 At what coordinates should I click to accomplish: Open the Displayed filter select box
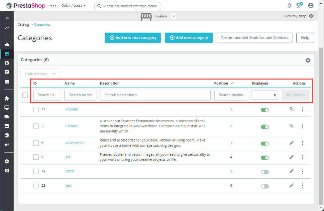point(265,95)
